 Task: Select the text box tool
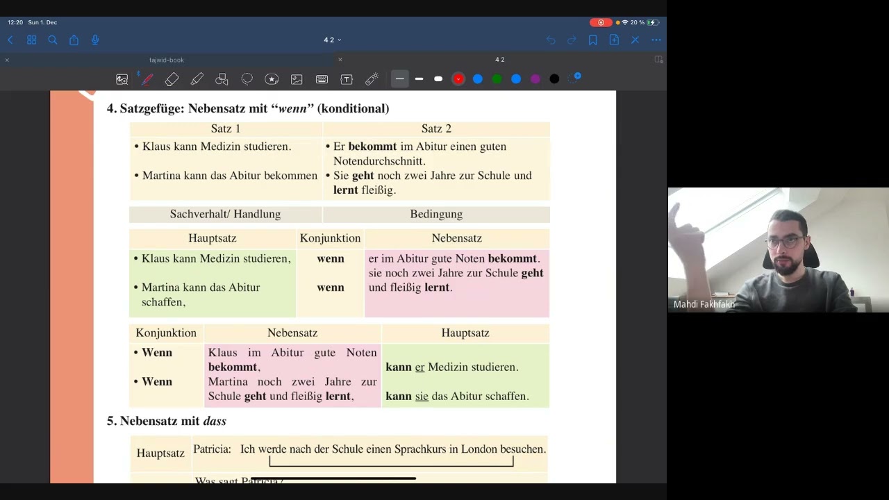coord(347,79)
